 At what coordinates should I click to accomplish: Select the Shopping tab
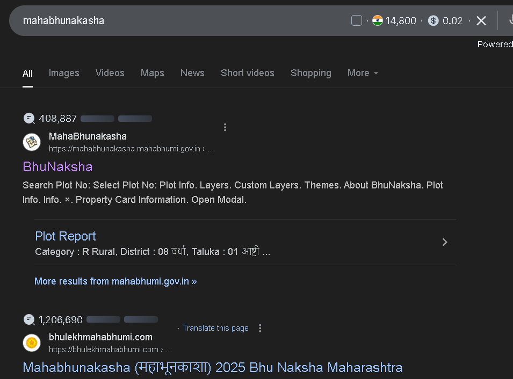pos(311,73)
